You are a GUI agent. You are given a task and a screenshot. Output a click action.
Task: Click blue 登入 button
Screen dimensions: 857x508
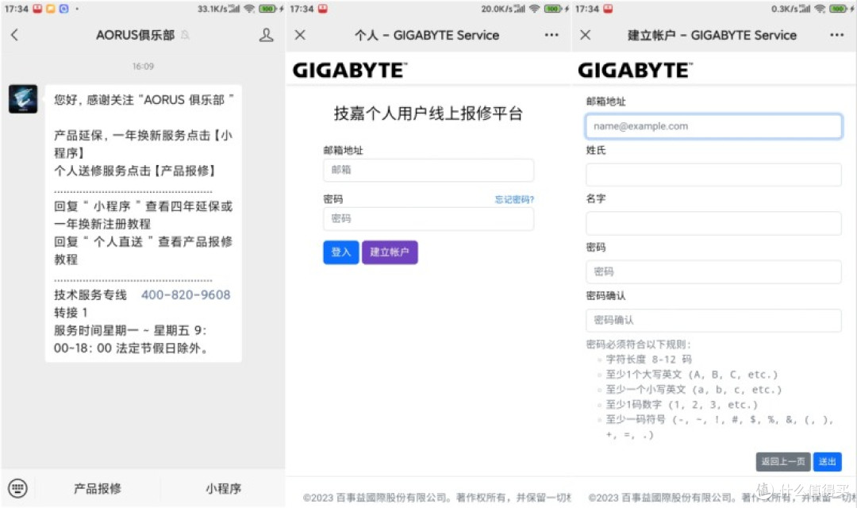[x=341, y=252]
